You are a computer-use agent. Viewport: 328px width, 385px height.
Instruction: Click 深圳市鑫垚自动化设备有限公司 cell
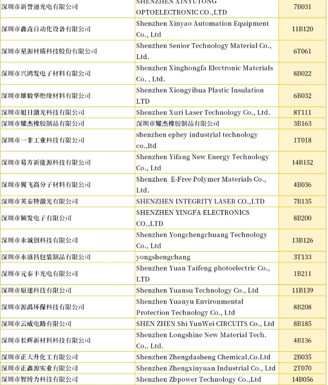[x=46, y=29]
